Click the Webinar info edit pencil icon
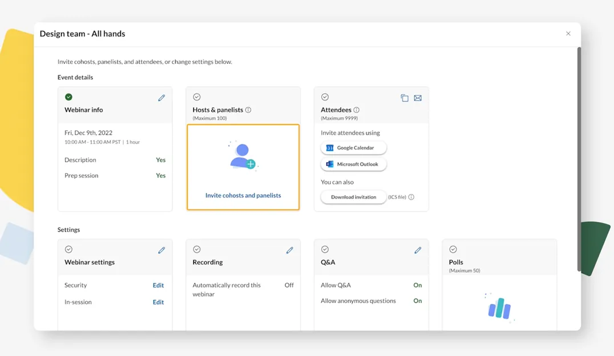The image size is (614, 356). coord(161,98)
